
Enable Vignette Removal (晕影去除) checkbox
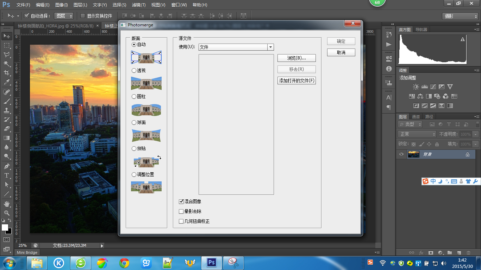click(x=181, y=212)
